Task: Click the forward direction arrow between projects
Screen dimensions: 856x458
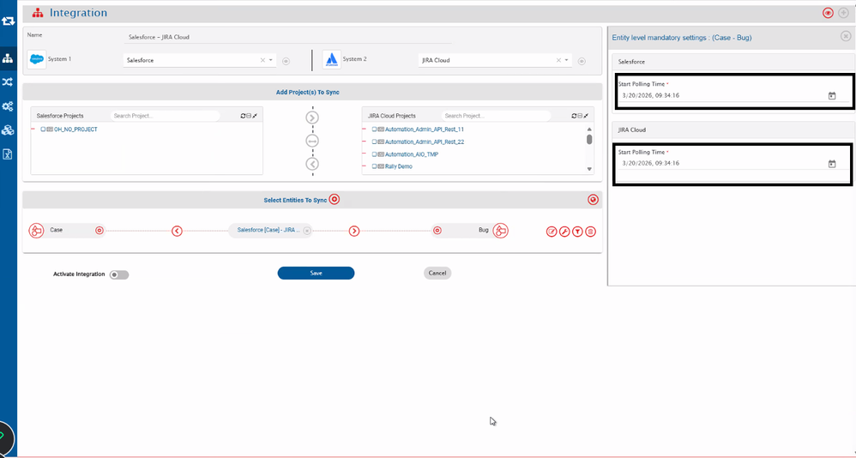Action: click(x=312, y=118)
